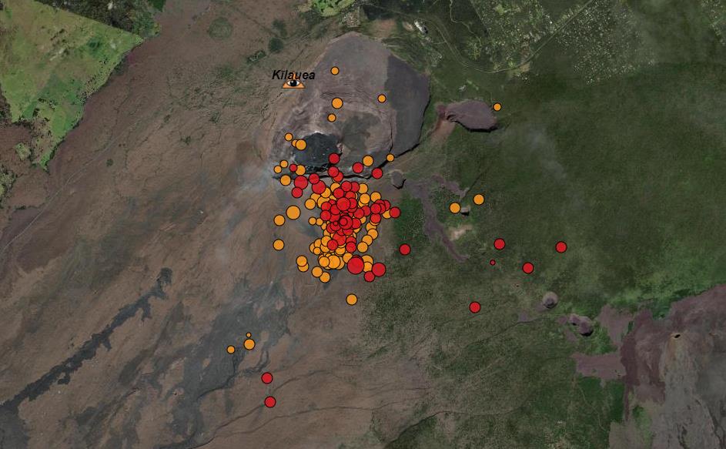
Task: Select the largest red earthquake marker
Action: (356, 266)
